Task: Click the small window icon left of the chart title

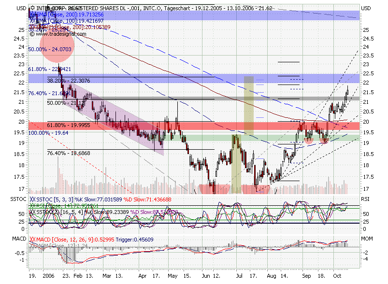Action: [29, 8]
